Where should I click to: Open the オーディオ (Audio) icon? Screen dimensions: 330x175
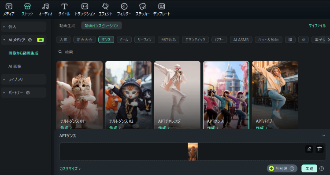[46, 7]
